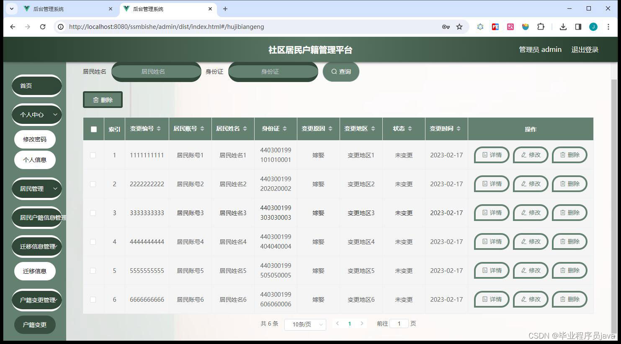Open 户籍变更 in the sidebar
This screenshot has width=621, height=344.
(35, 325)
